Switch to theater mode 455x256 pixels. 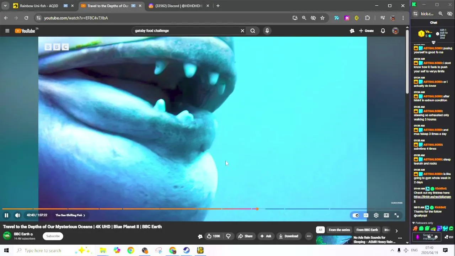[386, 215]
